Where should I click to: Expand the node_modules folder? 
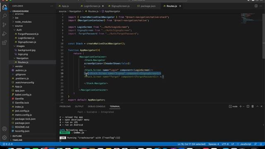[x=23, y=22]
